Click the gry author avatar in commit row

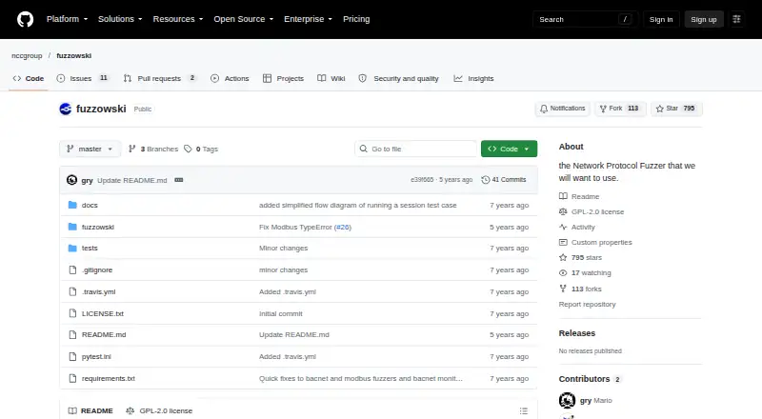[x=72, y=180]
